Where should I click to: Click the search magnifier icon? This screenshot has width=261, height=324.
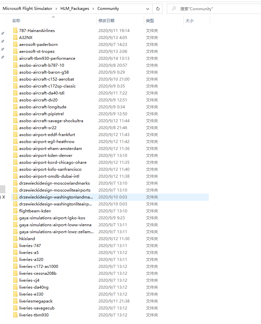(x=174, y=9)
